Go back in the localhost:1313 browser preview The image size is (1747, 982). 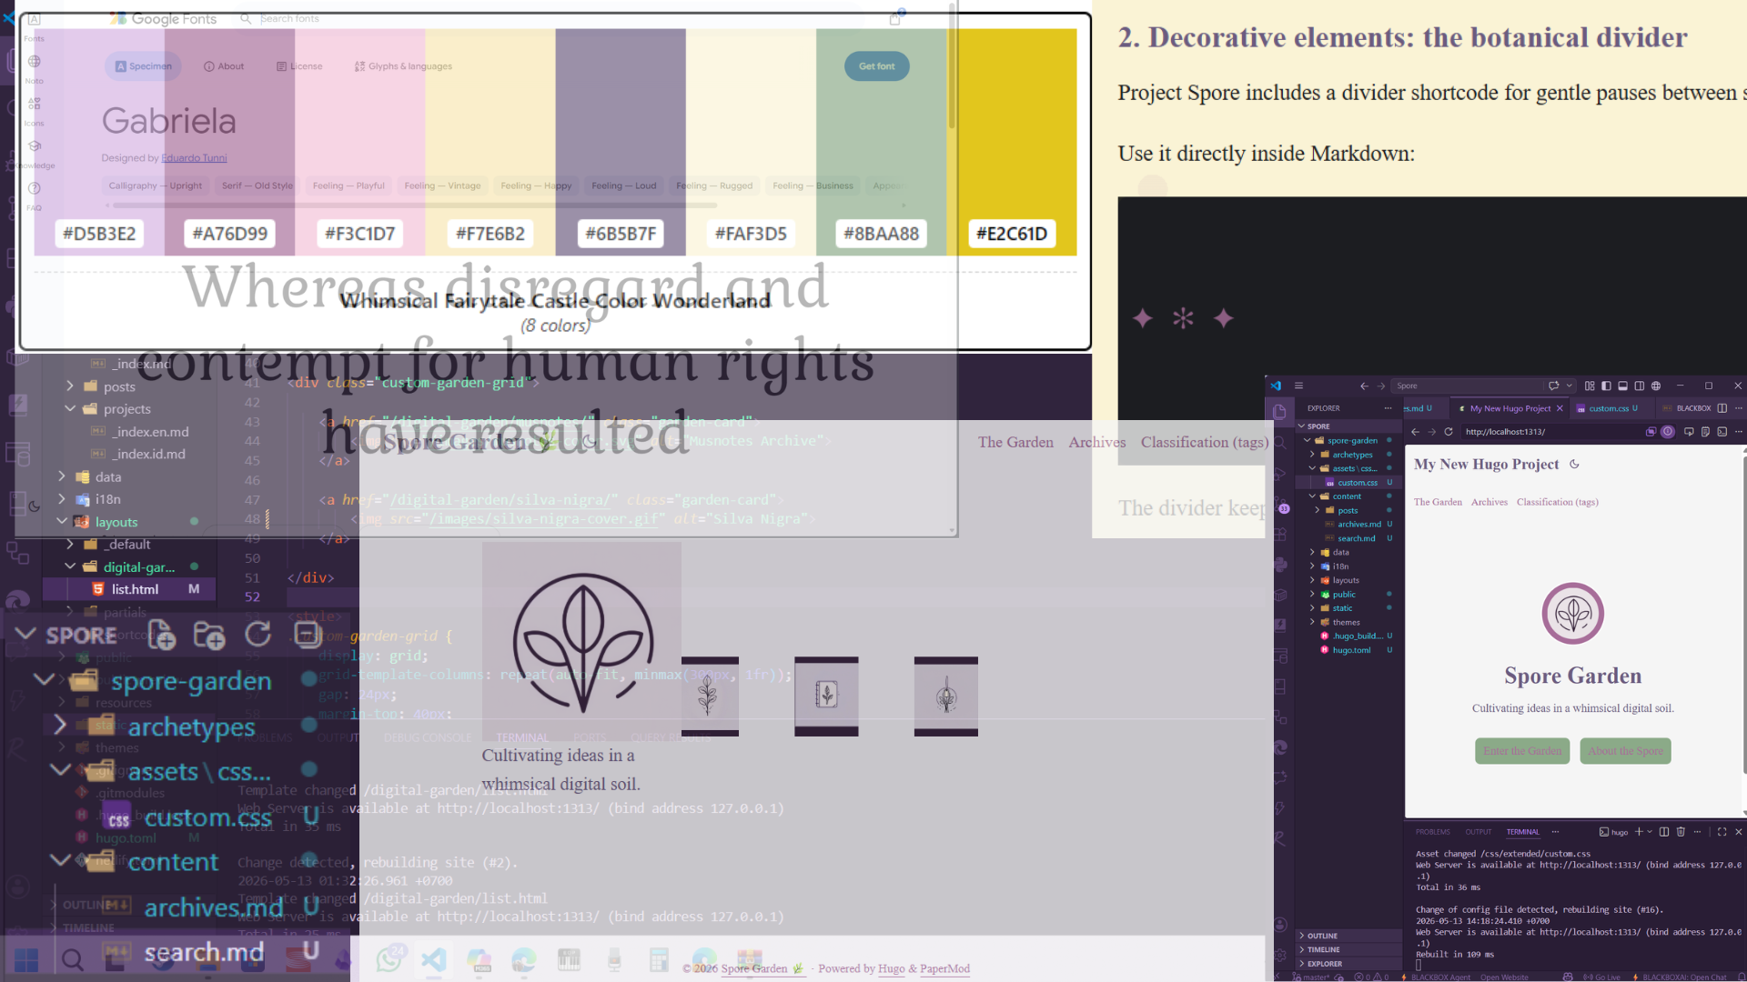[1415, 432]
